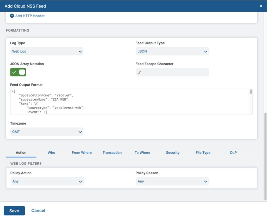Click the Cancel link

(x=38, y=210)
